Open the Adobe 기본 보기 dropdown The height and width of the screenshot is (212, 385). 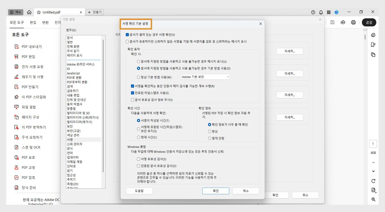point(205,76)
